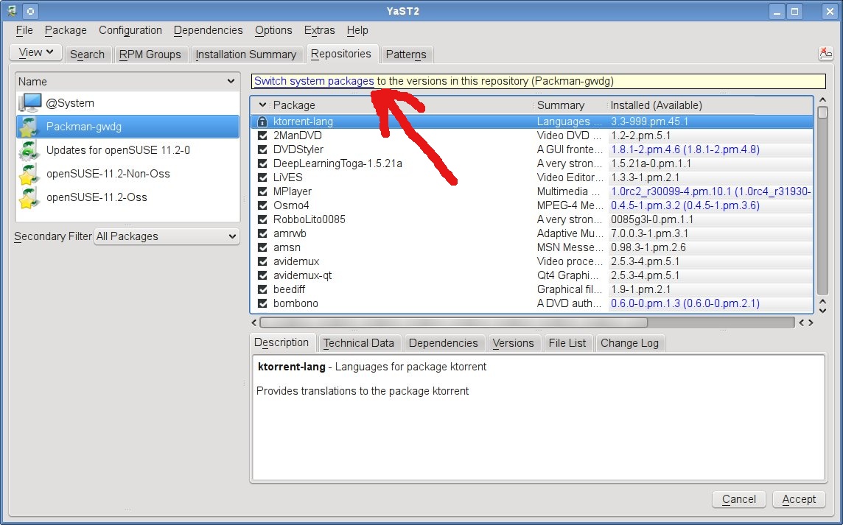Screen dimensions: 843x525
Task: Toggle the RobboLito0085 package checkbox
Action: [262, 219]
